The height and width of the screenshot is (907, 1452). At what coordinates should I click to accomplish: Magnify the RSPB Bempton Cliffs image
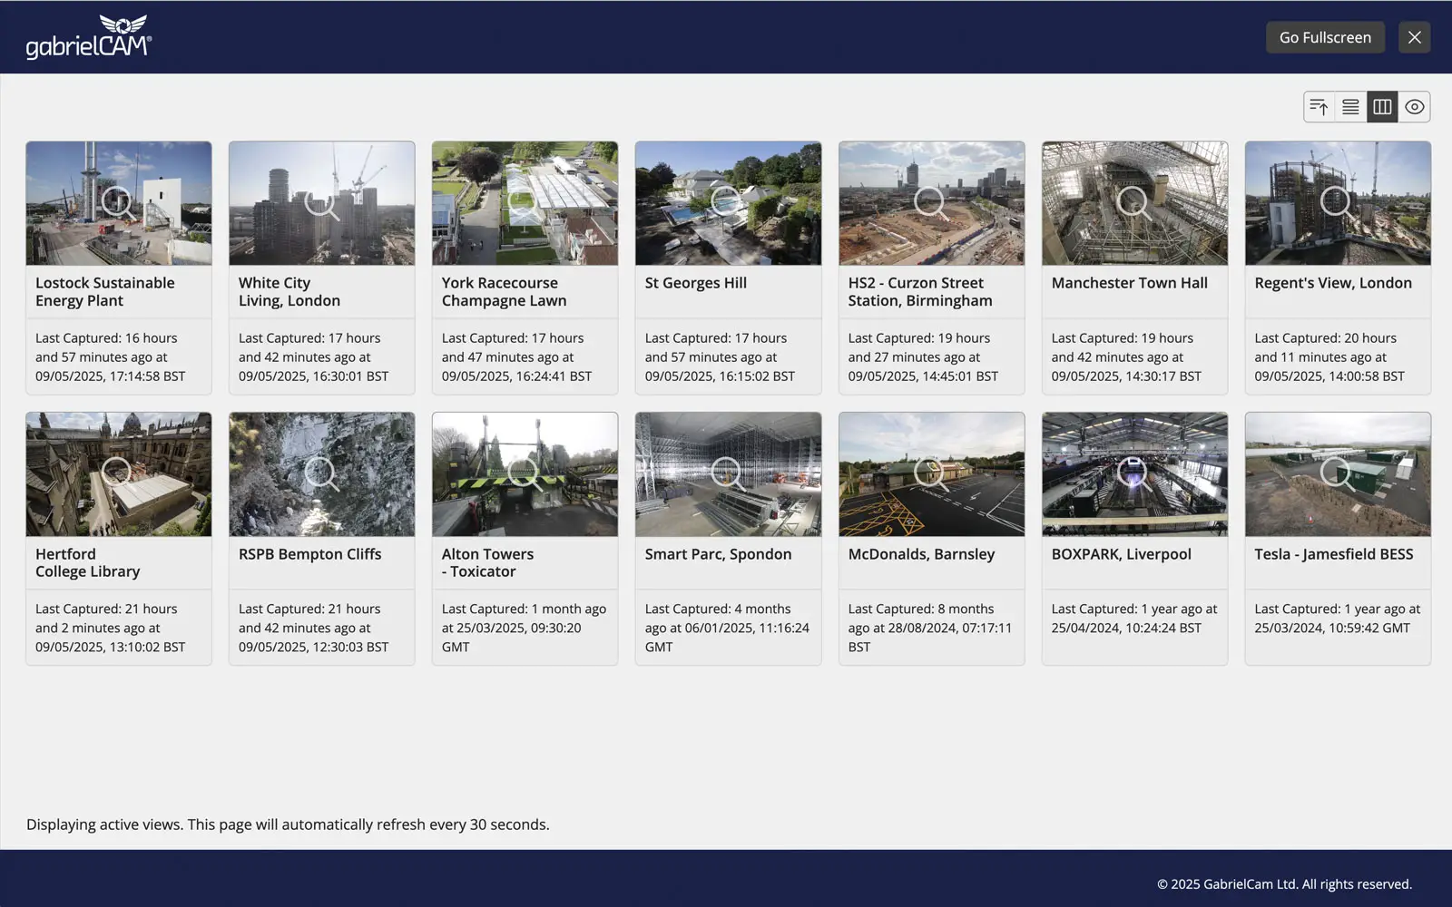(321, 474)
